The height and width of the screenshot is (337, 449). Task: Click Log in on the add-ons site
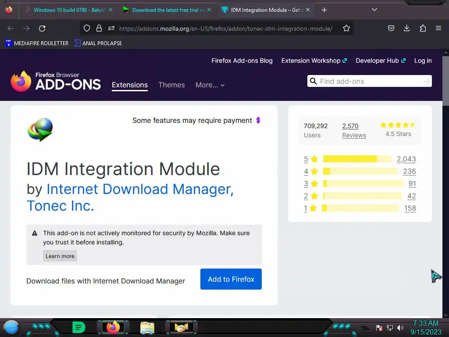423,61
